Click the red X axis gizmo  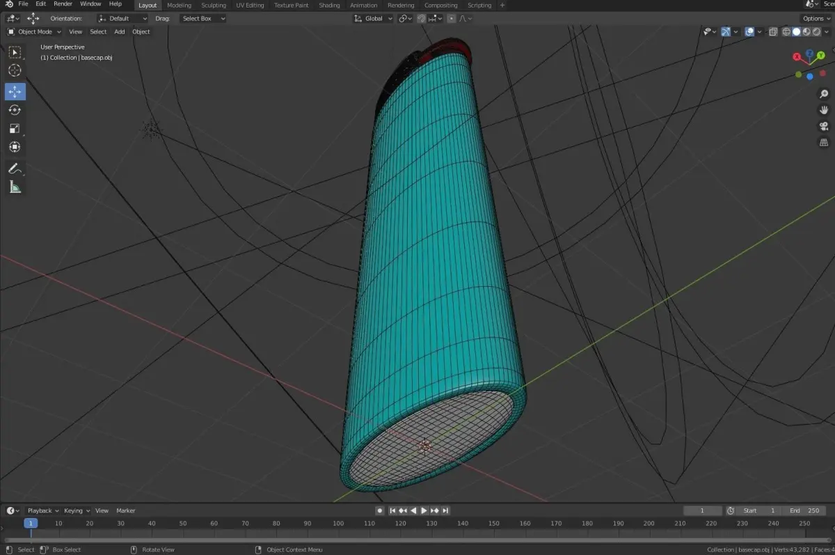tap(797, 56)
